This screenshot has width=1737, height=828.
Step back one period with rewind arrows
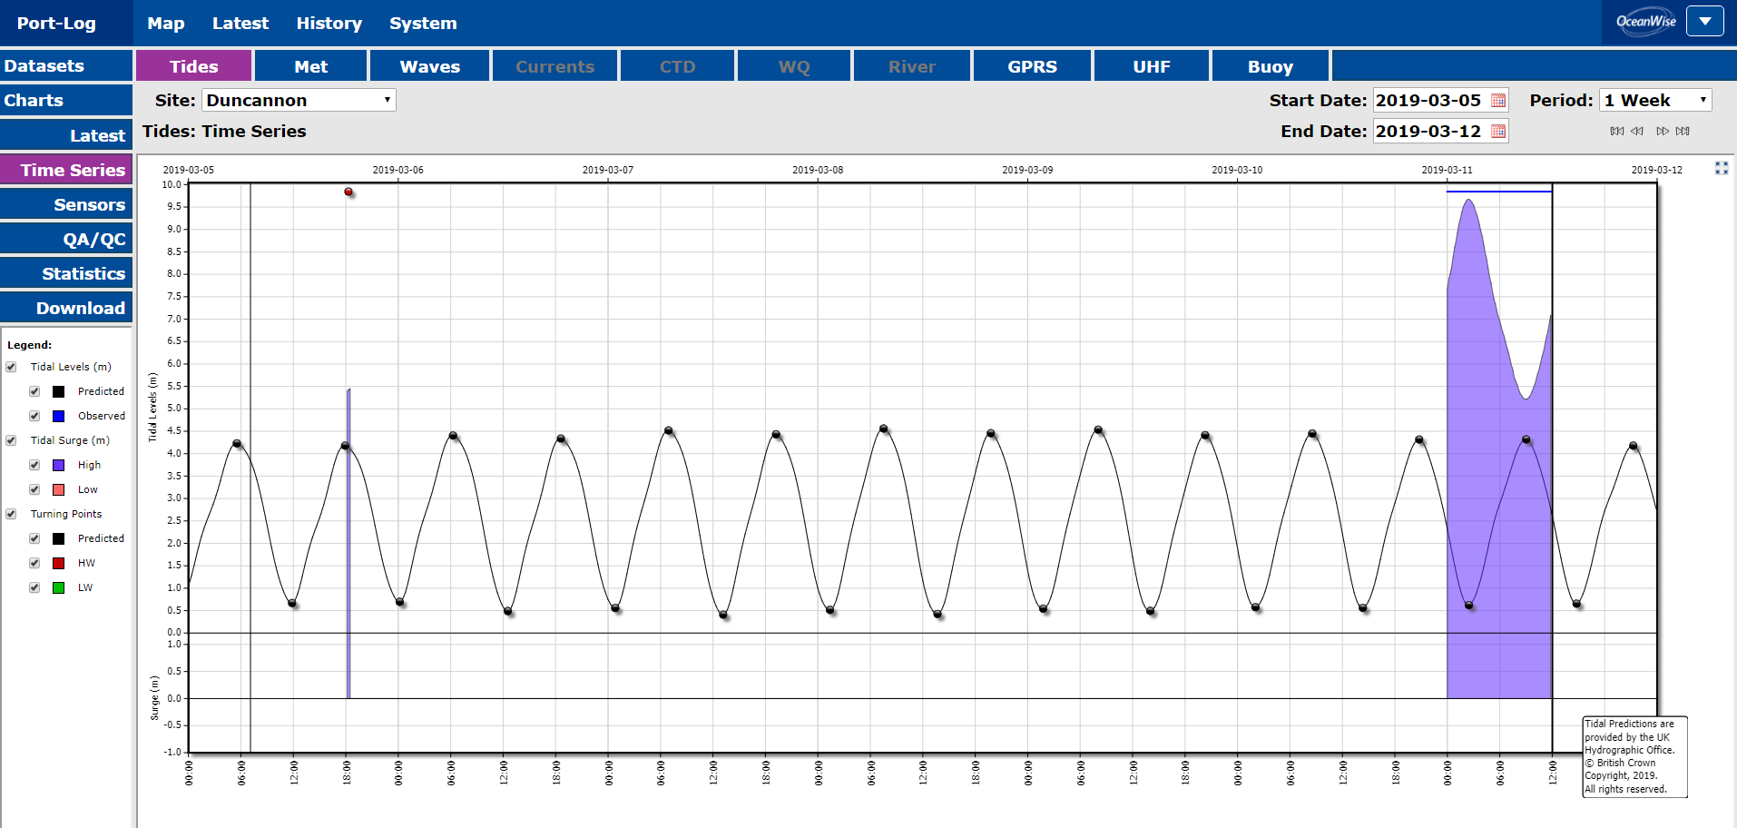click(1637, 131)
